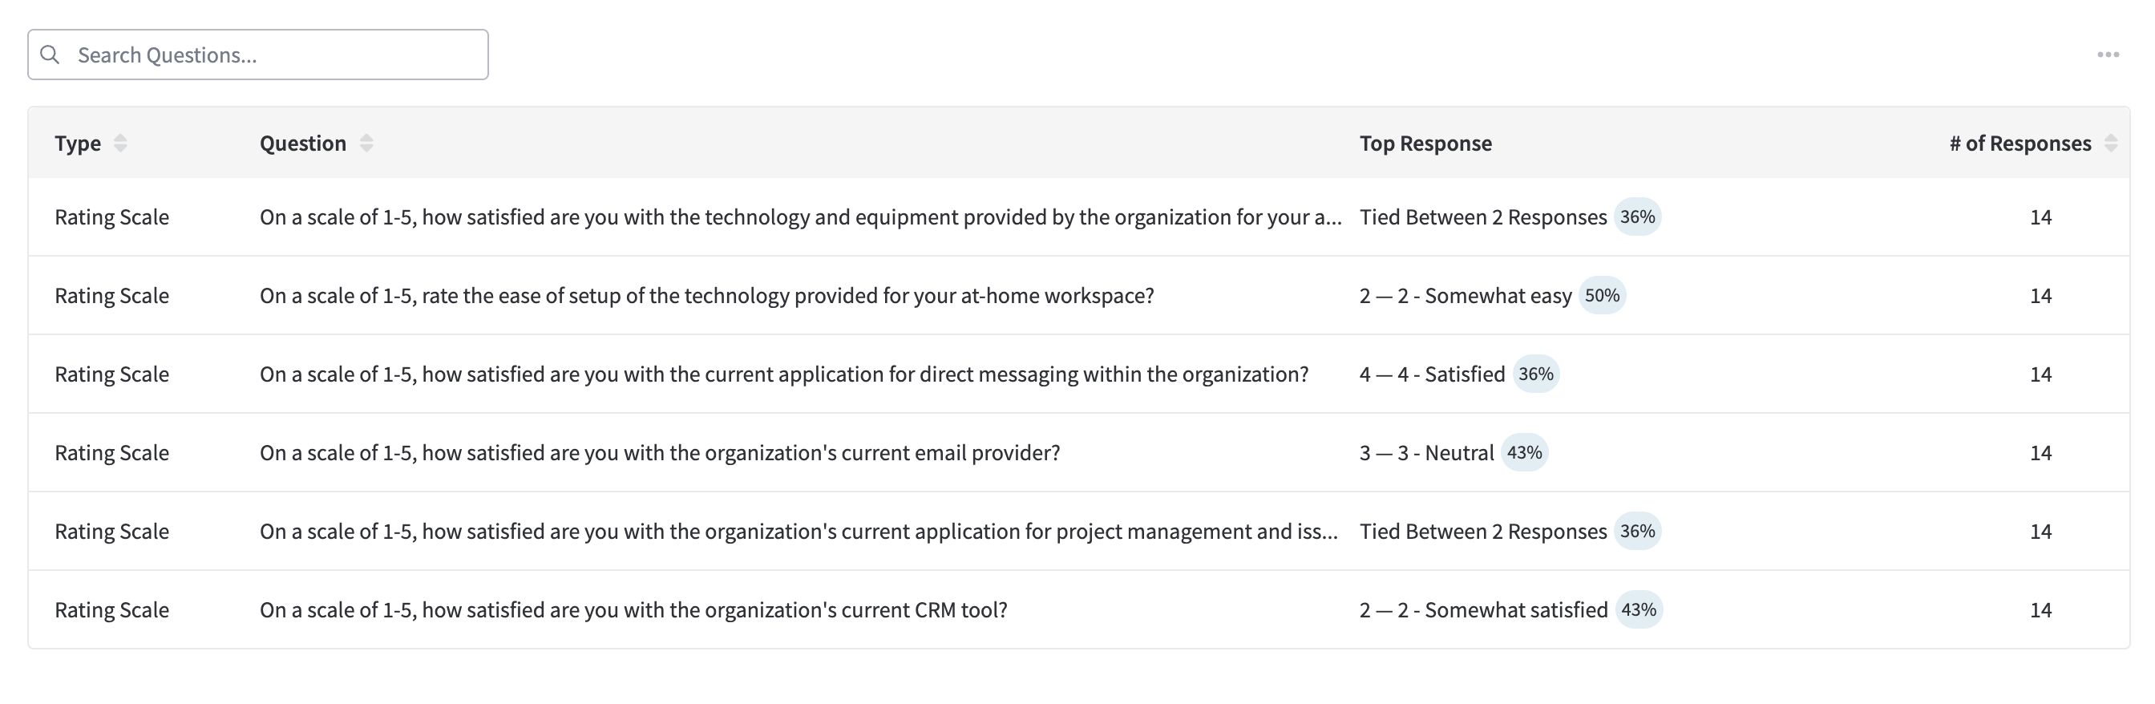
Task: Click the Question column header label
Action: coord(303,144)
